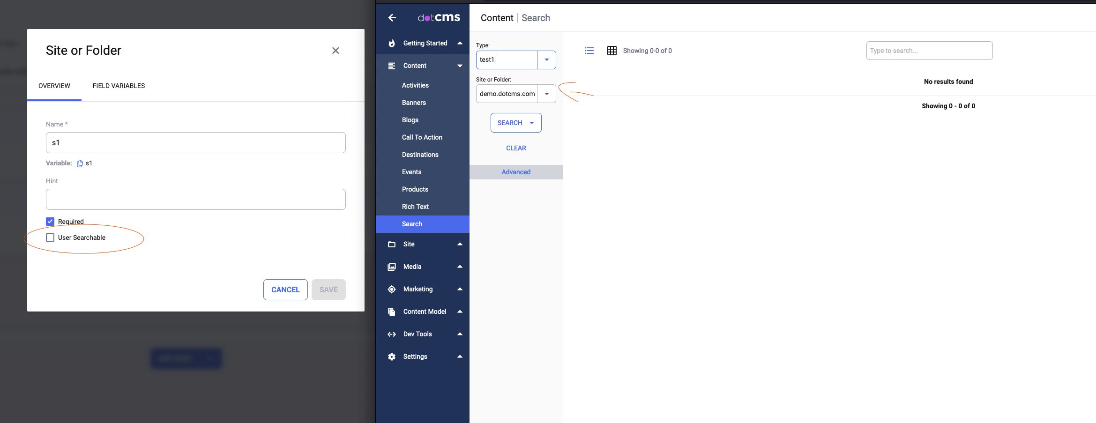
Task: Uncheck the Required checkbox
Action: [50, 221]
